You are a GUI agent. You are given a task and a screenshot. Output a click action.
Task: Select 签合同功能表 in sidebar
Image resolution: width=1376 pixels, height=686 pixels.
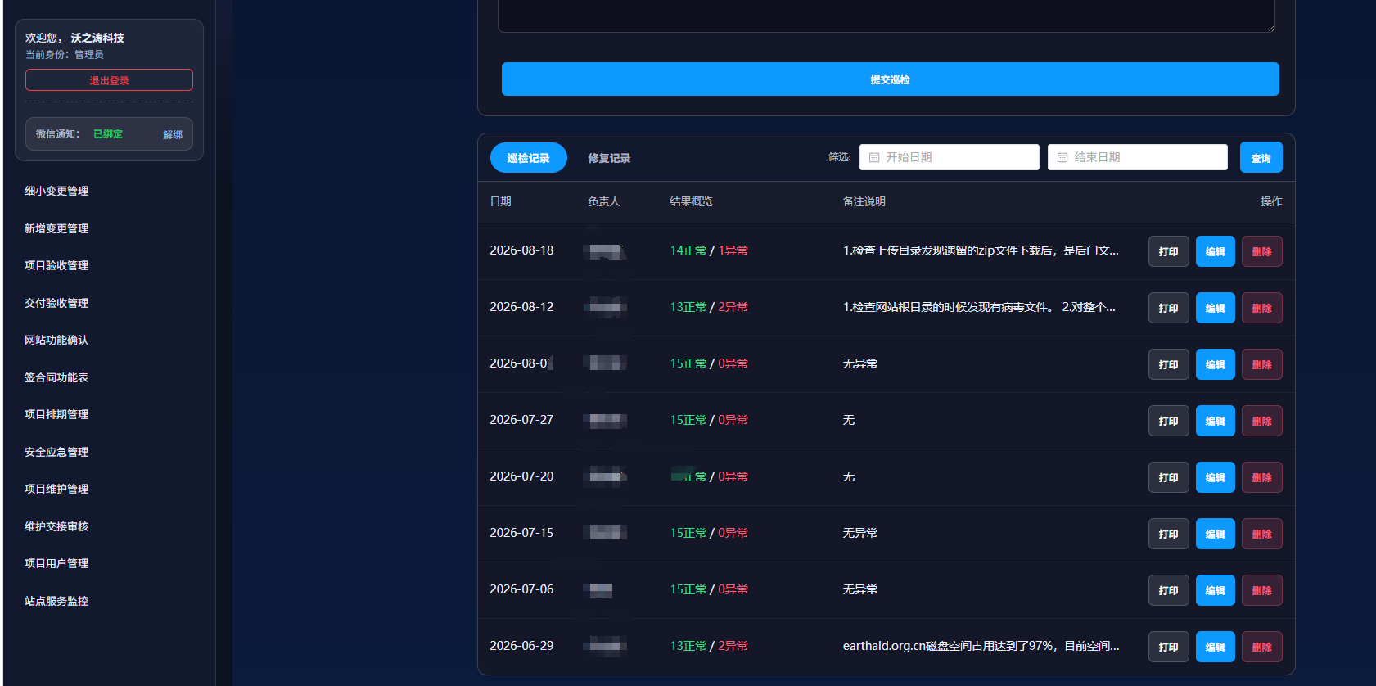tap(56, 377)
